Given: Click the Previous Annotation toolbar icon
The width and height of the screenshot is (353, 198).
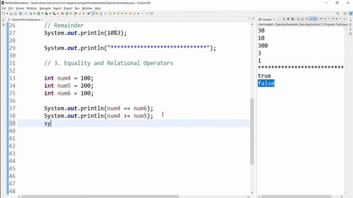Looking at the screenshot, I should click(x=118, y=13).
